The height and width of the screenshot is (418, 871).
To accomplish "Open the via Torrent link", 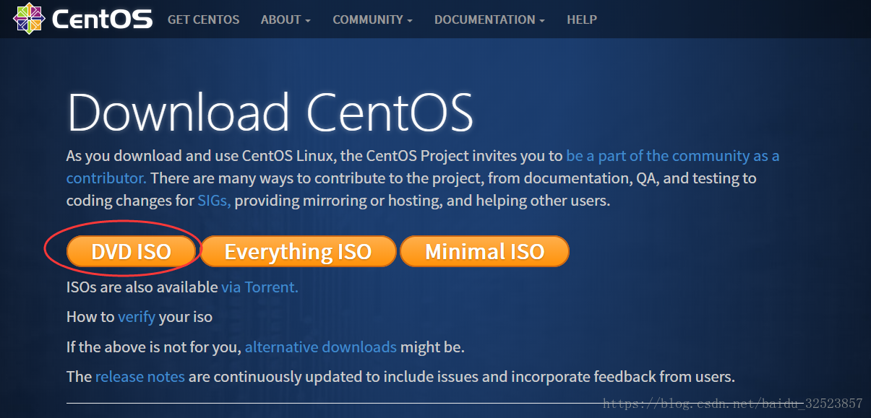I will tap(259, 287).
